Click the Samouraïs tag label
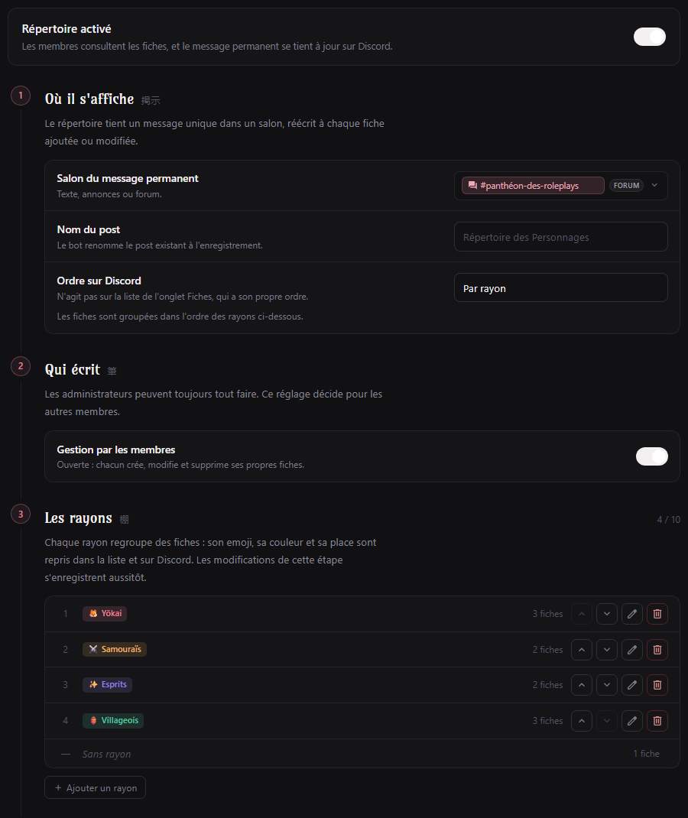The image size is (688, 818). pyautogui.click(x=115, y=649)
